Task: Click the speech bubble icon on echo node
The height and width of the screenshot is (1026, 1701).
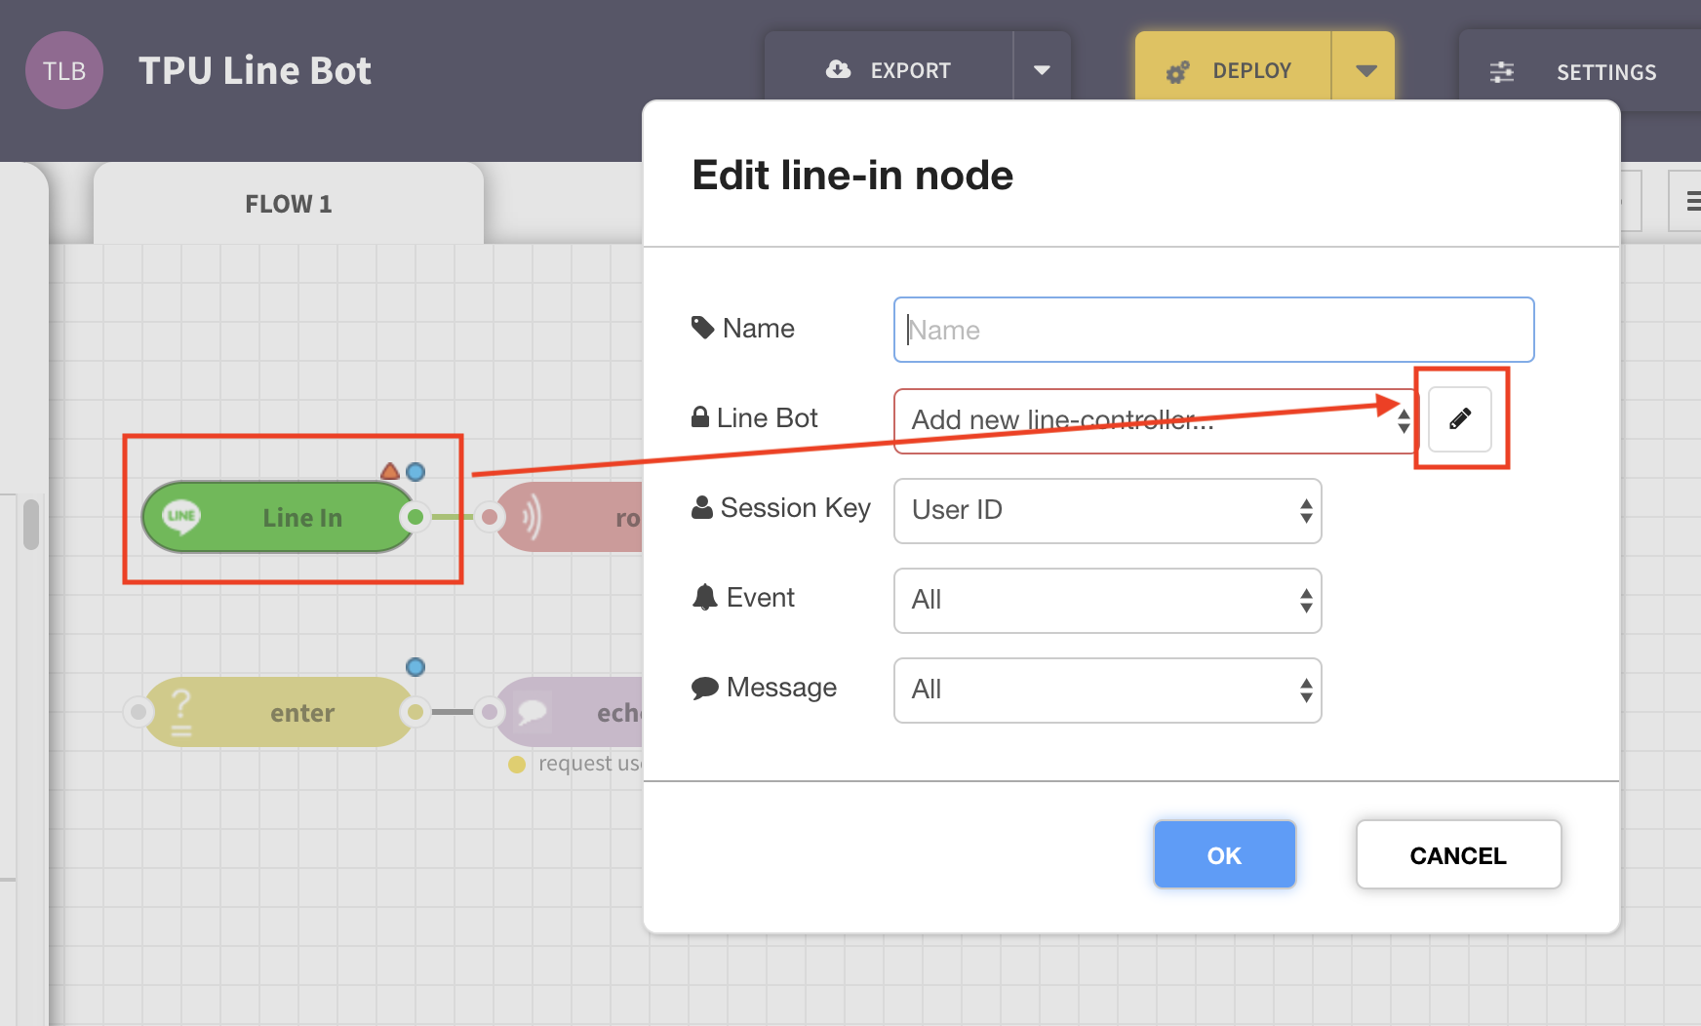Action: pyautogui.click(x=533, y=712)
